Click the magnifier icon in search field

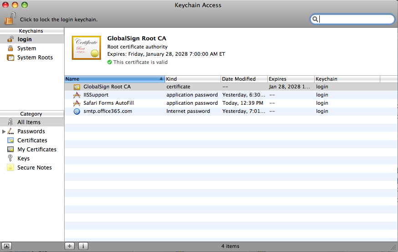point(315,19)
